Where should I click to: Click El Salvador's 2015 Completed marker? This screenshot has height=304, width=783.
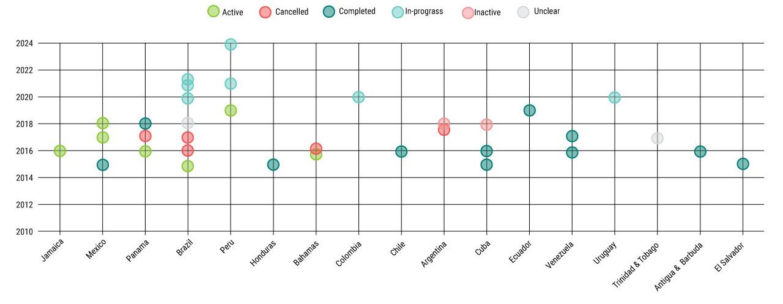[x=743, y=164]
